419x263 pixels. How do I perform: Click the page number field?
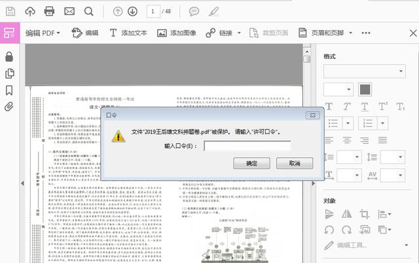[x=153, y=11]
